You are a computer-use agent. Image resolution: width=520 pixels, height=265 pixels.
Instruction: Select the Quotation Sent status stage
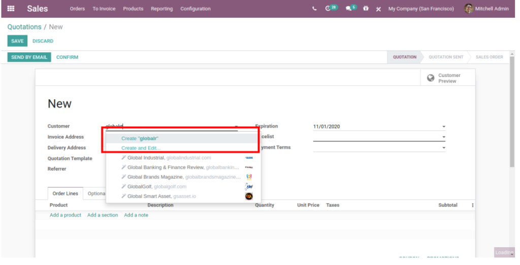[446, 57]
